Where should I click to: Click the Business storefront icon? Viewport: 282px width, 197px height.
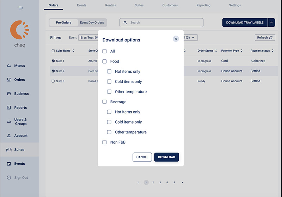[x=9, y=94]
